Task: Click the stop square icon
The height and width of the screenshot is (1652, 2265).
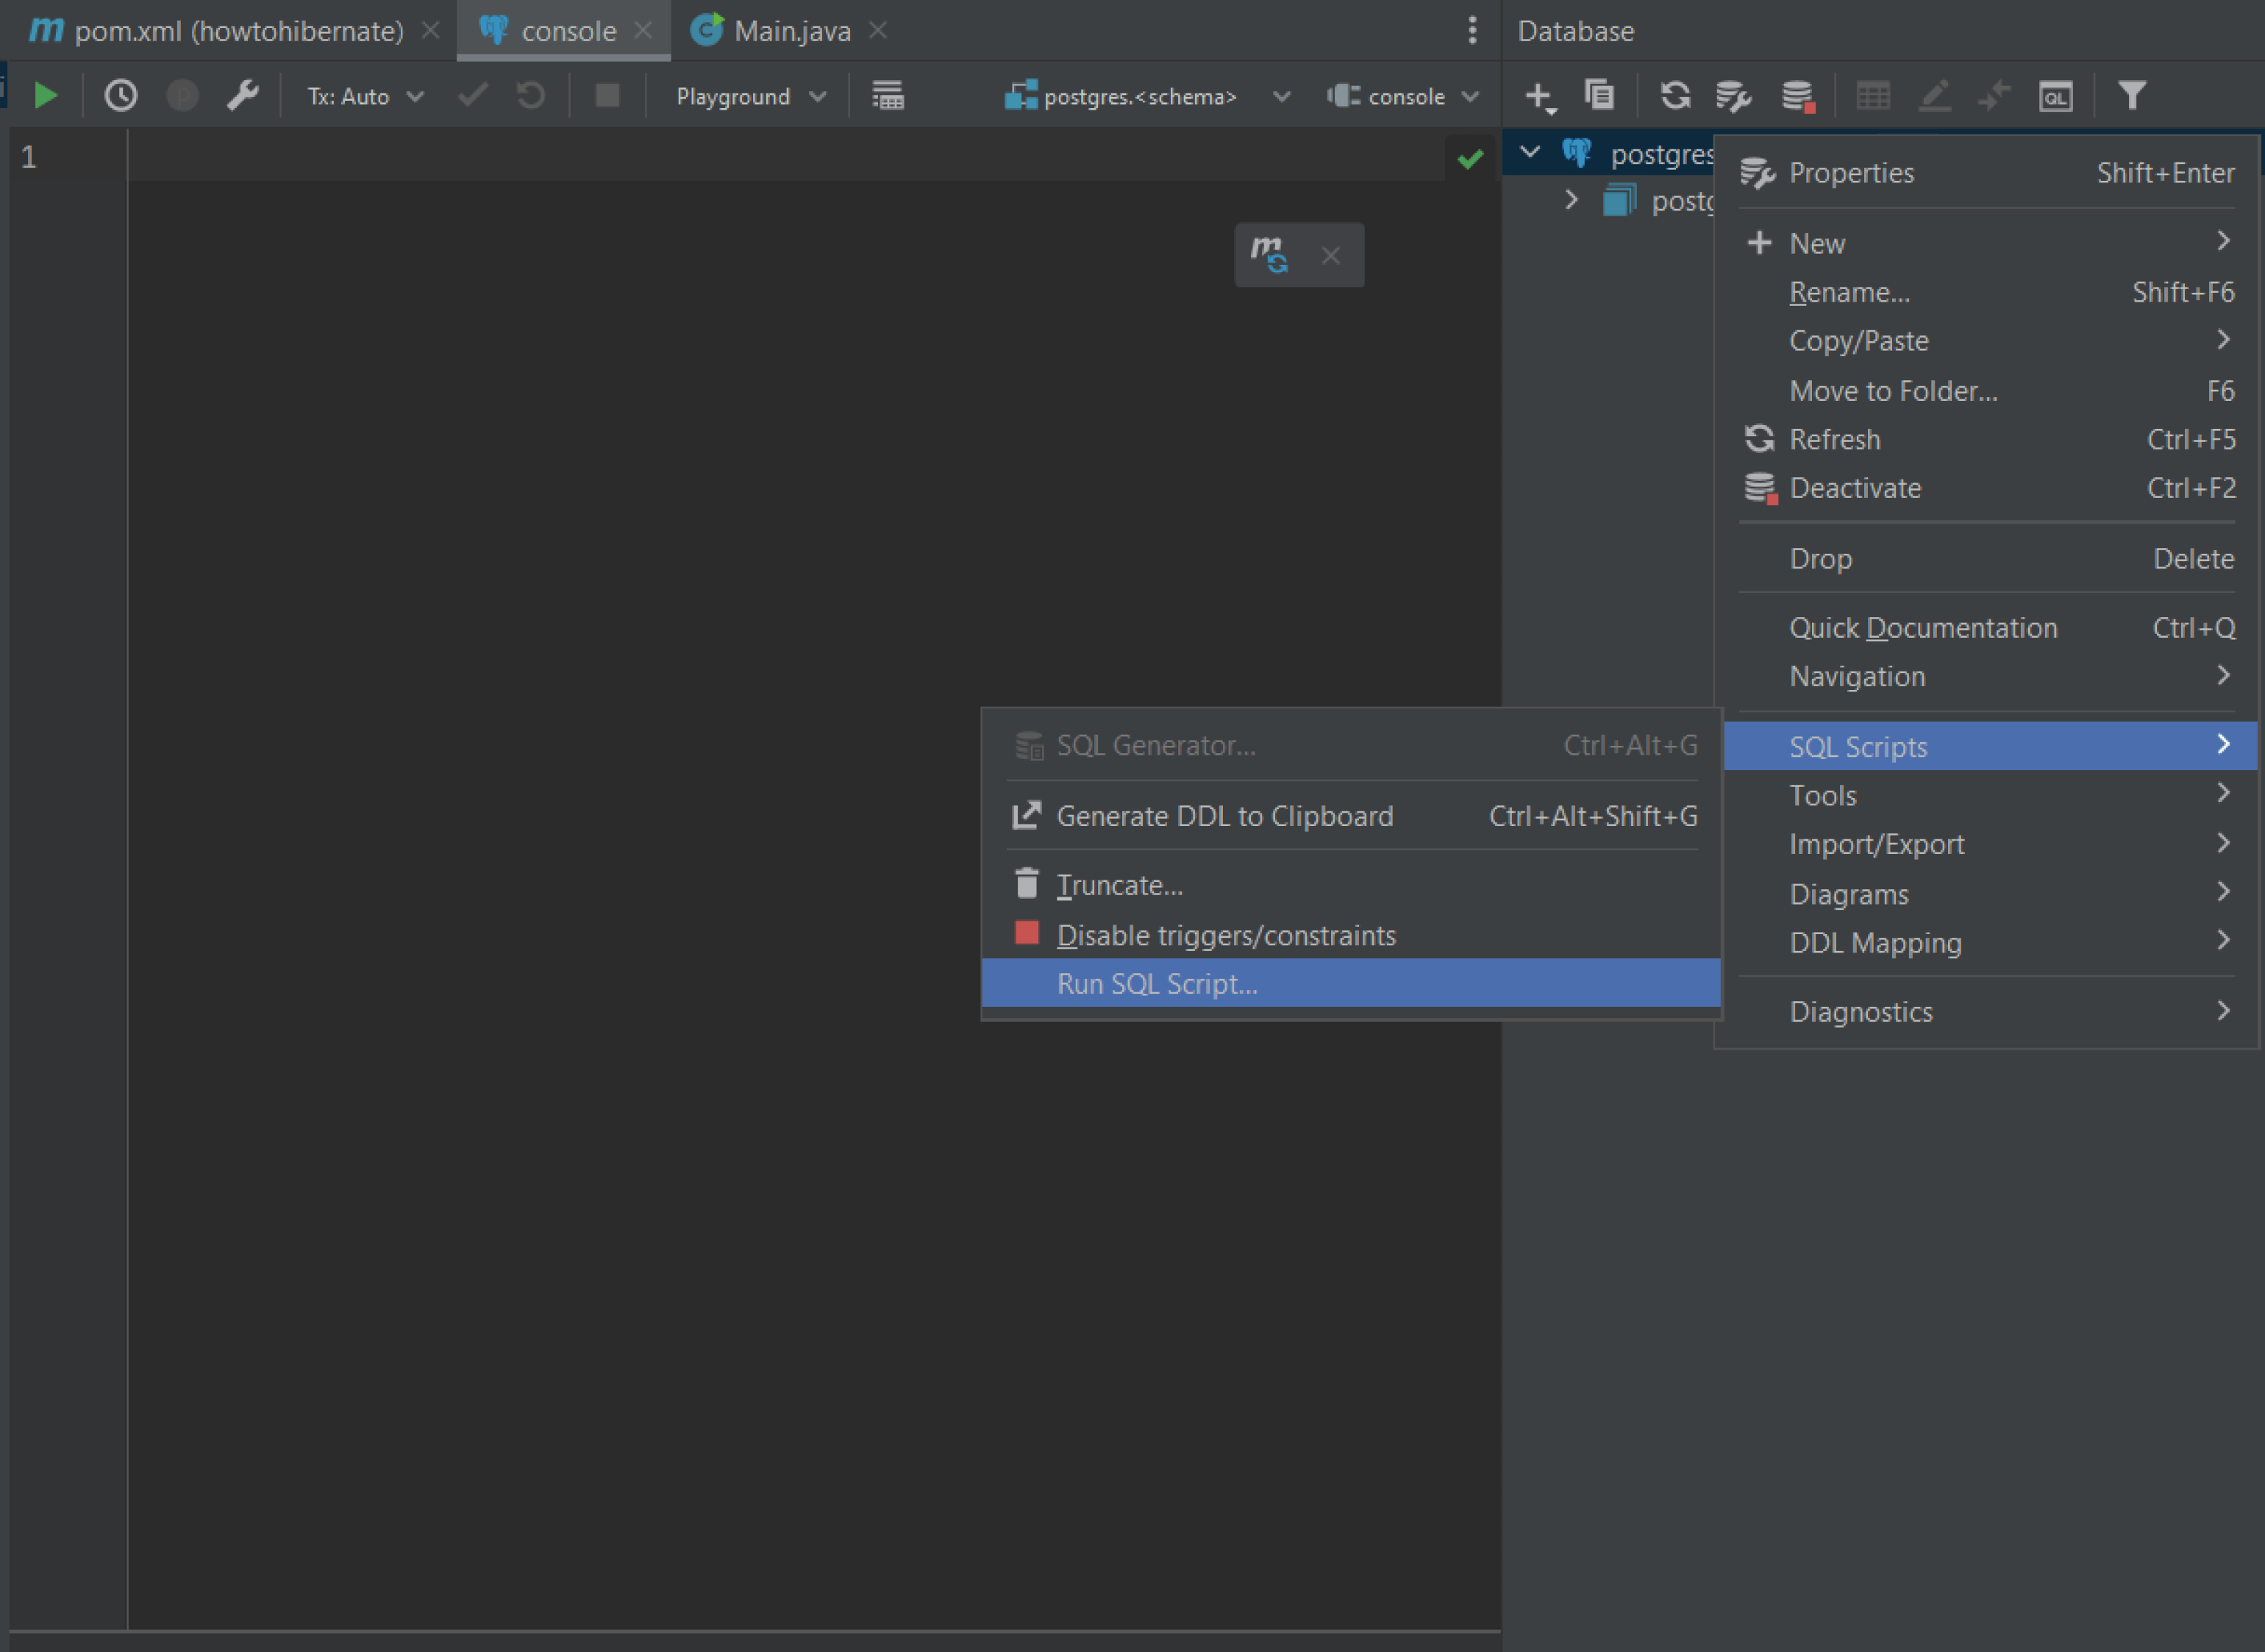Action: 607,96
